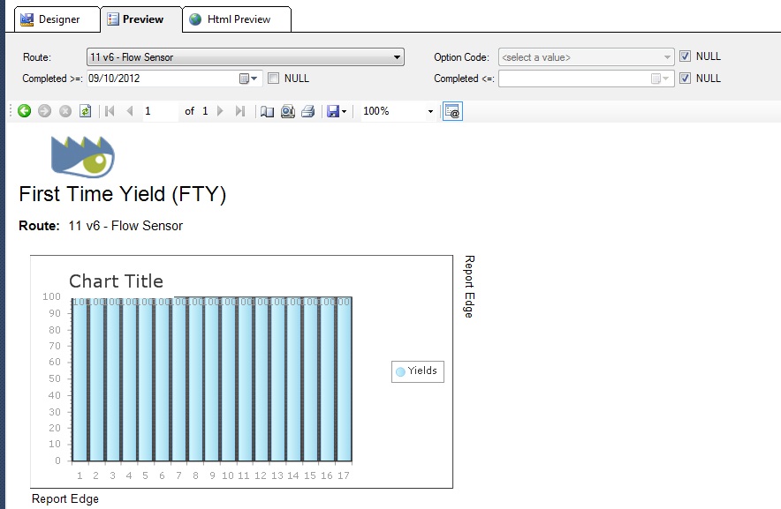This screenshot has height=509, width=781.
Task: Go to Last Page in the report toolbar
Action: pos(240,111)
